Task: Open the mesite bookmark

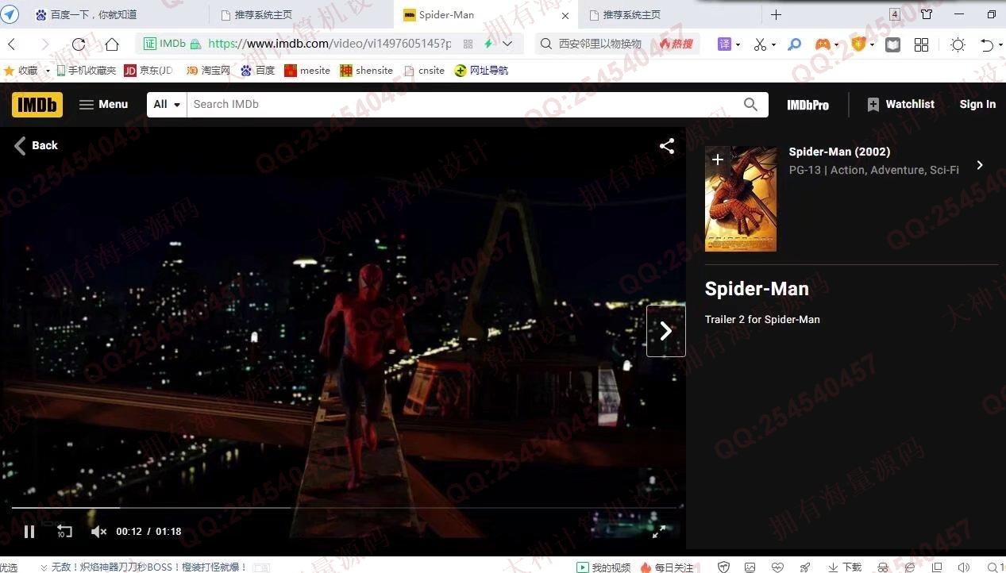Action: [307, 71]
